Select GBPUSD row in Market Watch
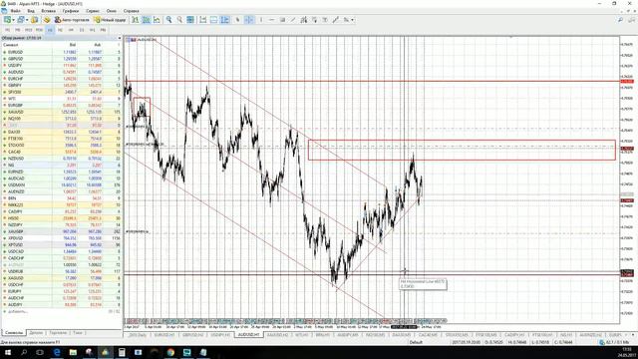 click(62, 59)
